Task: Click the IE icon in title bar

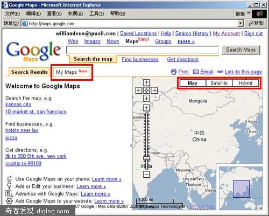Action: [x=5, y=5]
